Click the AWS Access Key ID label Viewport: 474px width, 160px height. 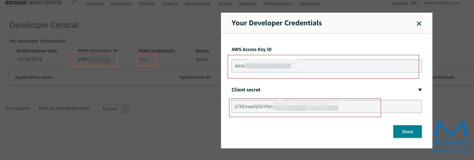click(252, 50)
